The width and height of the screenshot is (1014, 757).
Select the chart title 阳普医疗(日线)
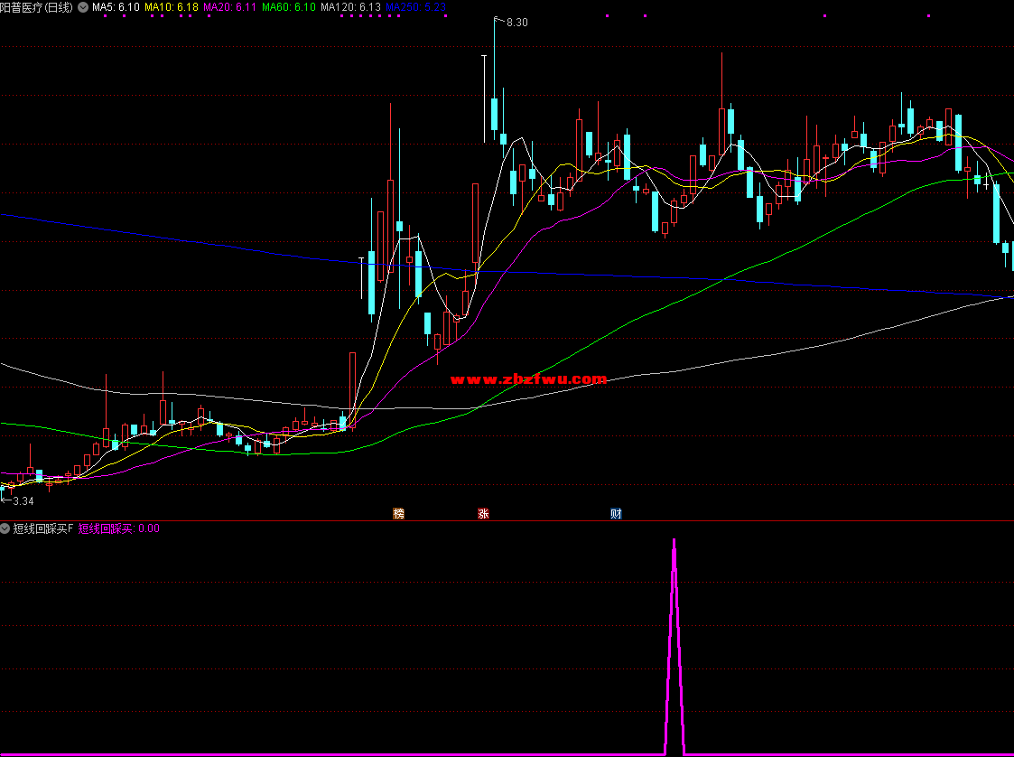37,7
